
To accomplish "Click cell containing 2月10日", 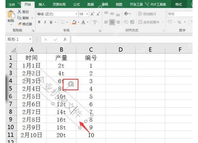I will [x=32, y=135].
